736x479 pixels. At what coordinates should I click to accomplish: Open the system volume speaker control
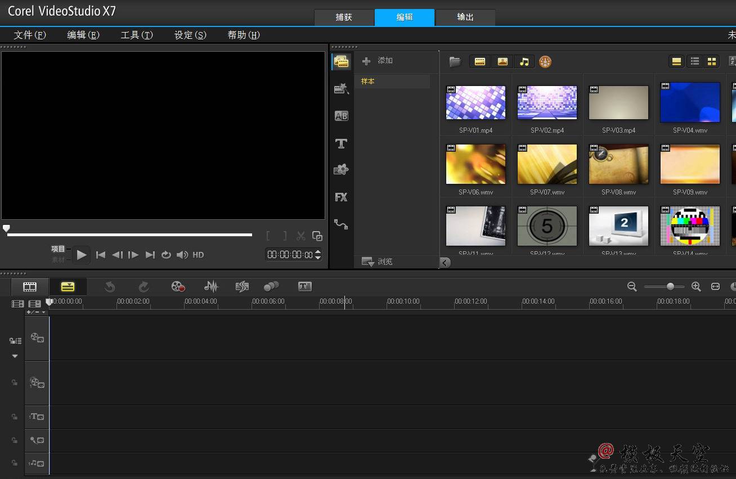[x=182, y=255]
